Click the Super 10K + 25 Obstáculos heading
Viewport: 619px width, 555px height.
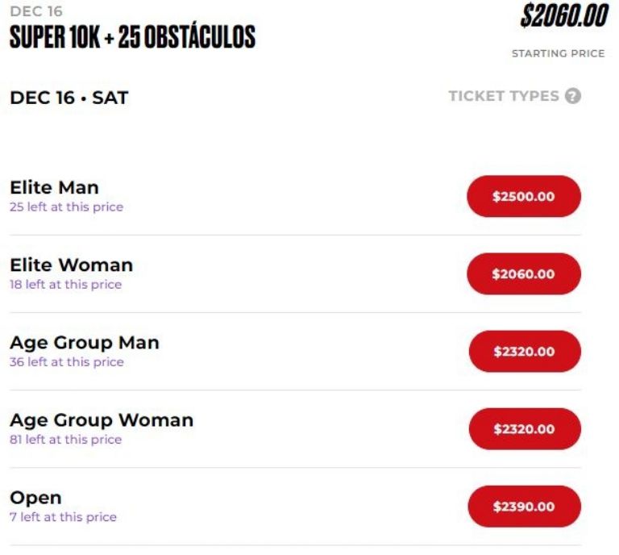click(x=133, y=37)
